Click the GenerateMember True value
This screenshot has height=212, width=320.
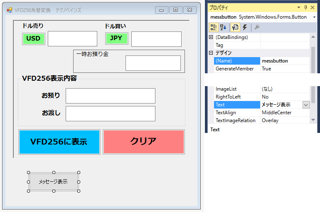[x=266, y=69]
